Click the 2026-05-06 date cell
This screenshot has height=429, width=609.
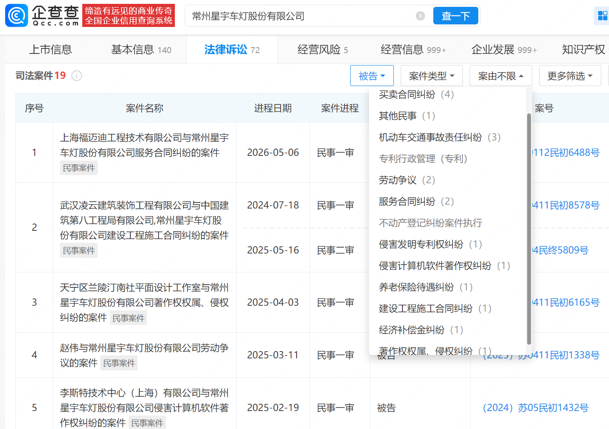[x=273, y=152]
